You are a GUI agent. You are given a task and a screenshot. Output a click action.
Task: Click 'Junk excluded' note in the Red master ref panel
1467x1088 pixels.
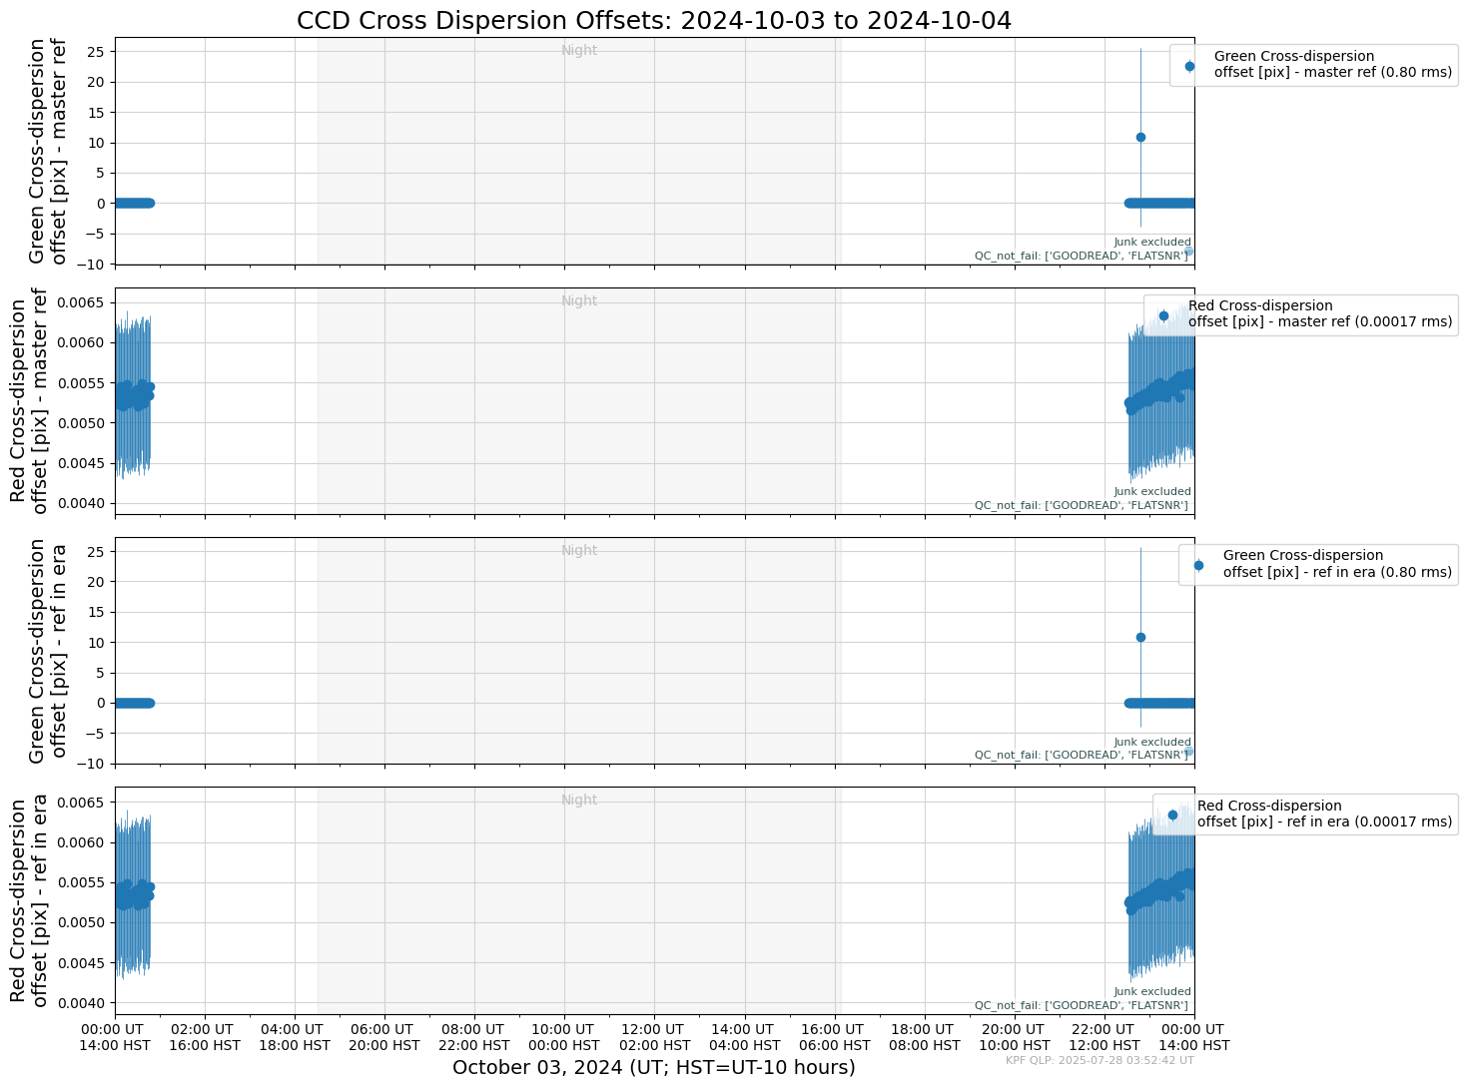pos(1152,491)
